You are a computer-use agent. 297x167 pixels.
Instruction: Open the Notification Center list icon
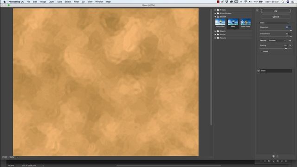click(293, 2)
